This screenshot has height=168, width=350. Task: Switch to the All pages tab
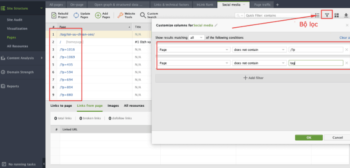coord(56,5)
